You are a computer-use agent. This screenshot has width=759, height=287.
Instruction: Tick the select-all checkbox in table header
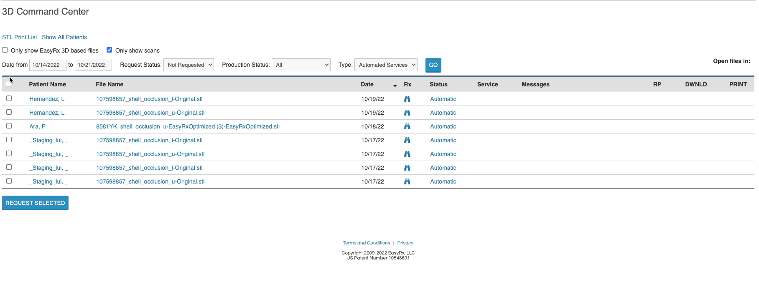9,84
